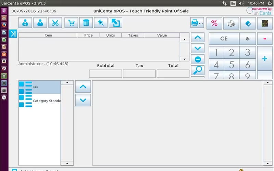This screenshot has height=171, width=274.
Task: Split the ticket with the scissors icon
Action: click(55, 23)
